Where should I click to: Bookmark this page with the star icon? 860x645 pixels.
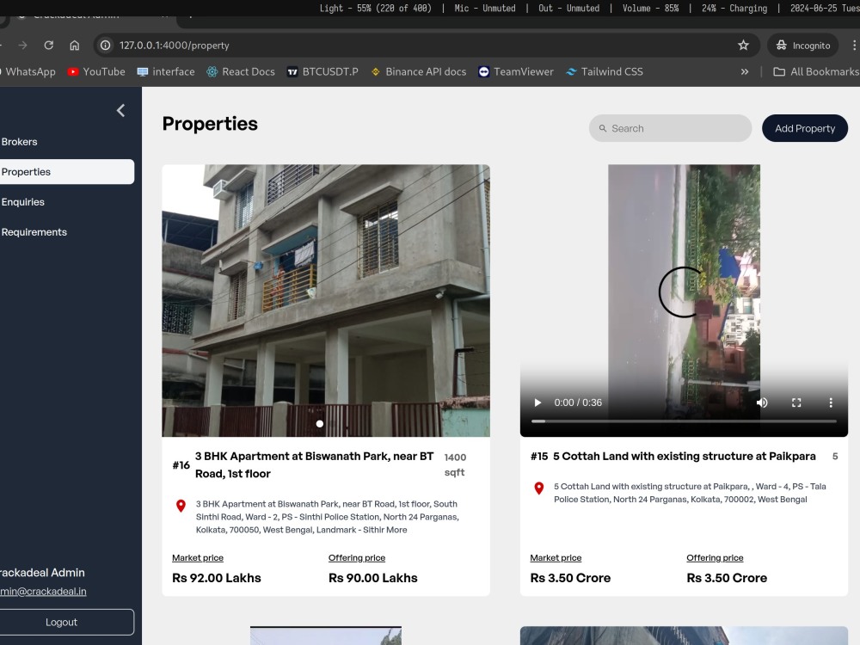(743, 45)
